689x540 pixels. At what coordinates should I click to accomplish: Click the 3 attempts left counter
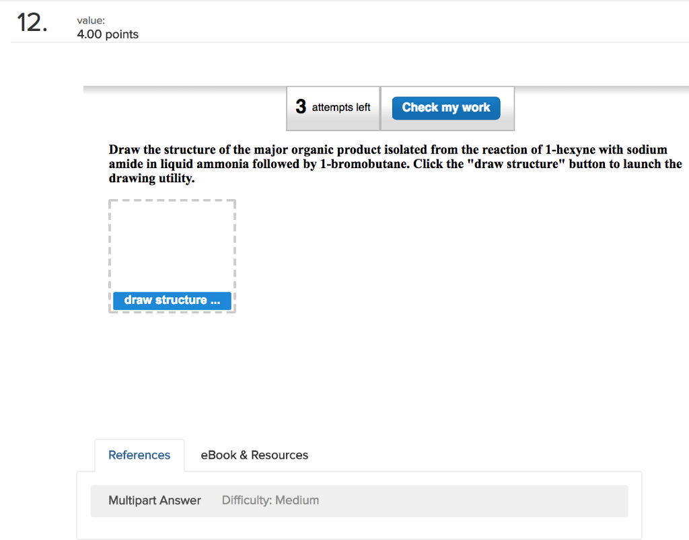333,107
